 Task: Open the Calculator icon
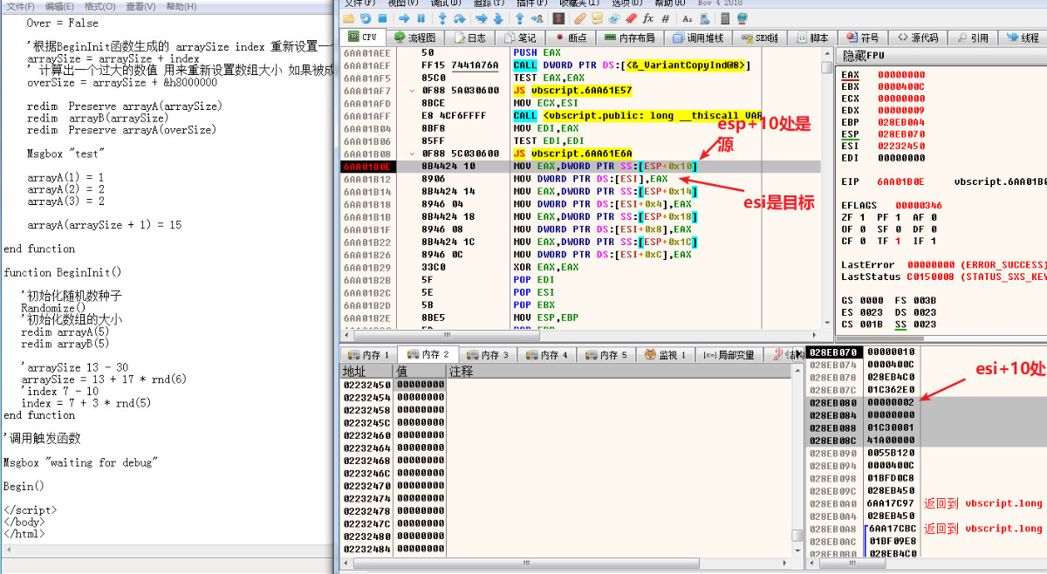(725, 17)
